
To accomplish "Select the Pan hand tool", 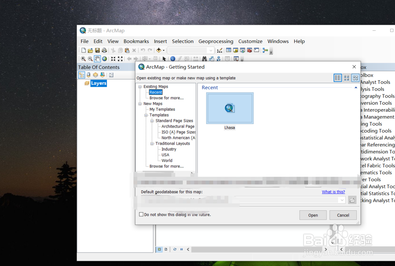I will pyautogui.click(x=97, y=59).
